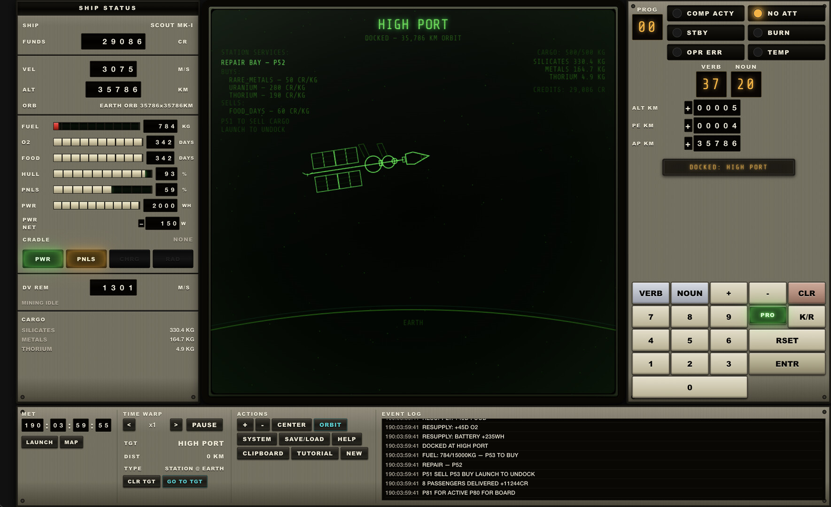Click the NO ATT indicator light
831x507 pixels.
758,14
